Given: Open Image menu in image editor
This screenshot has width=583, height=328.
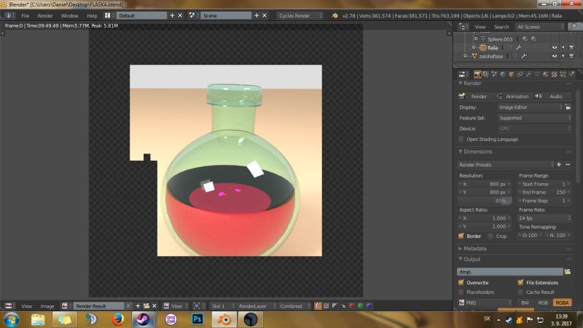Looking at the screenshot, I should pyautogui.click(x=47, y=306).
